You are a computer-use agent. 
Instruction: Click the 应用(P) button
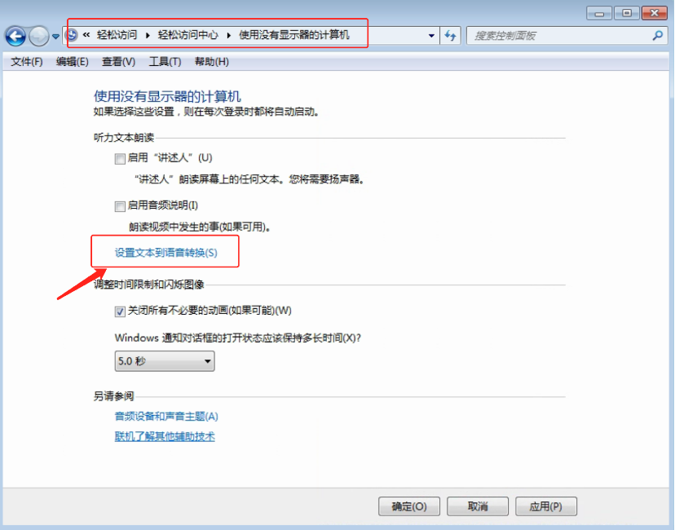[x=546, y=506]
